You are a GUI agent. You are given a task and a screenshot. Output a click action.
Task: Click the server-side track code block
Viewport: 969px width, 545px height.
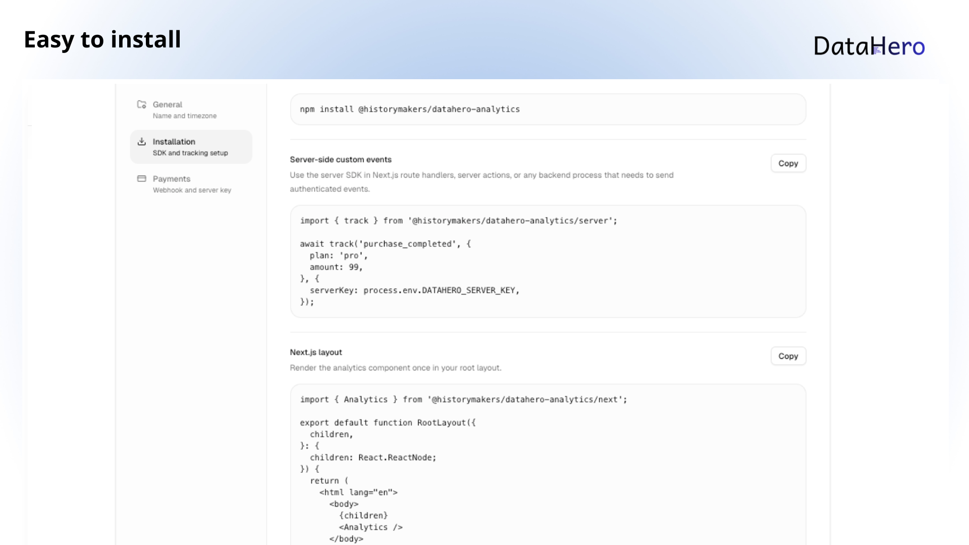pos(548,261)
